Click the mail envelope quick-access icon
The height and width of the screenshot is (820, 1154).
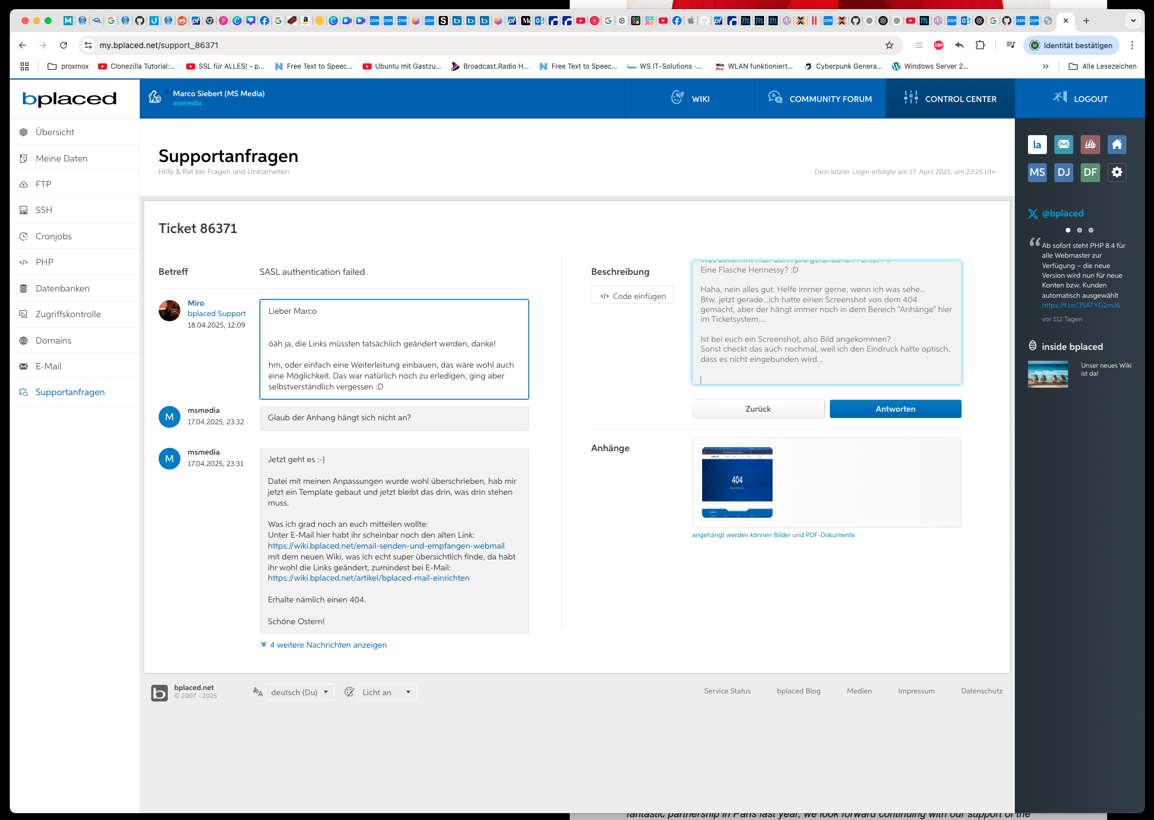pos(1064,144)
